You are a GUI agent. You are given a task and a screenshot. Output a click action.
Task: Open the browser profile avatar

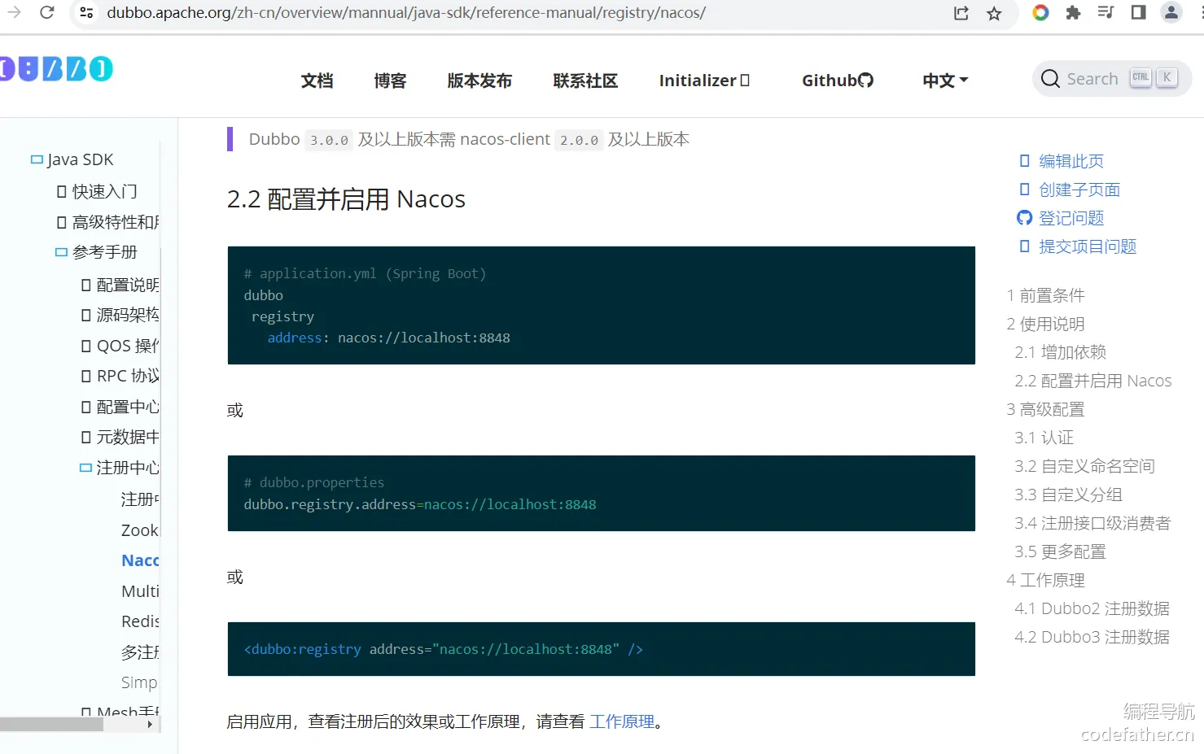1171,12
